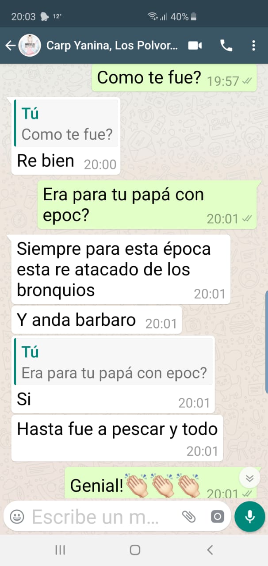The width and height of the screenshot is (268, 566).
Task: Open the contact's profile picture
Action: (x=30, y=45)
